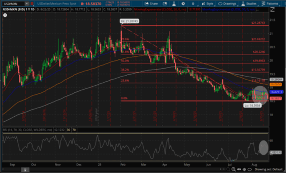This screenshot has width=286, height=173.
Task: Expand the USD/MXN symbol dropdown arrow
Action: 27,4
